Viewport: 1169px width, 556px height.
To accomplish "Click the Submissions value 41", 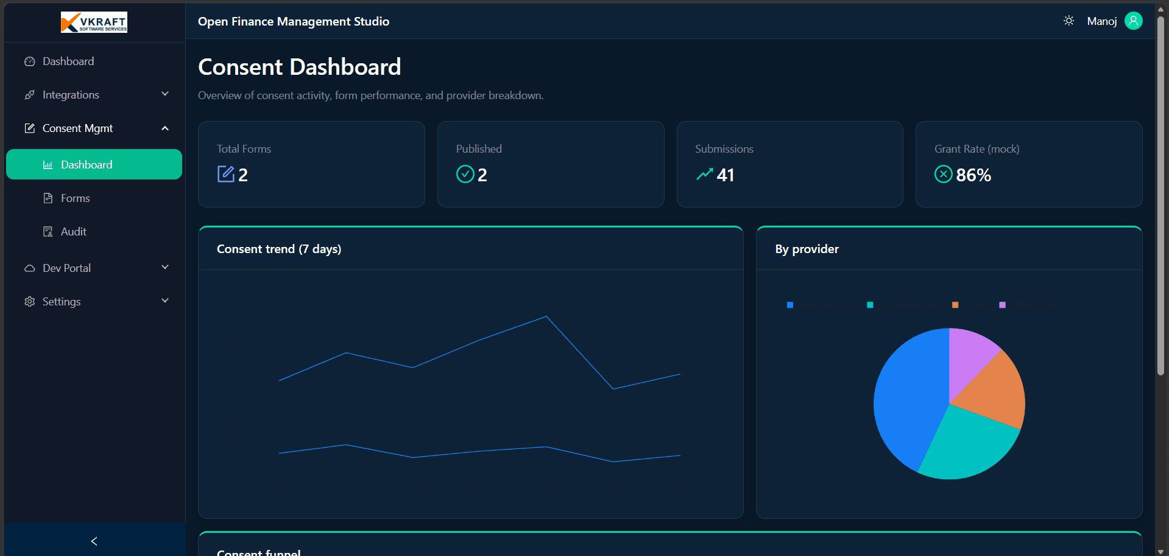I will coord(726,175).
